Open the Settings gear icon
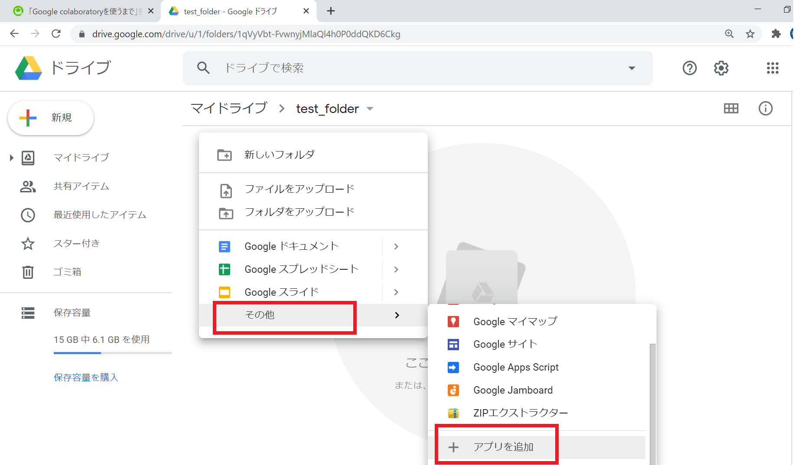This screenshot has width=794, height=465. click(721, 68)
